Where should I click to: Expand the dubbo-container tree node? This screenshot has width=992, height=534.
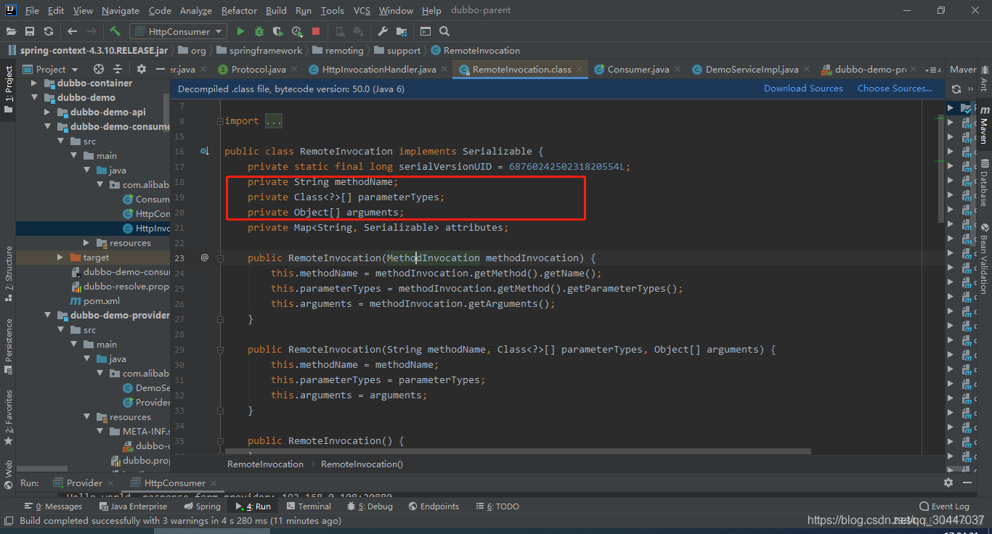click(x=34, y=83)
